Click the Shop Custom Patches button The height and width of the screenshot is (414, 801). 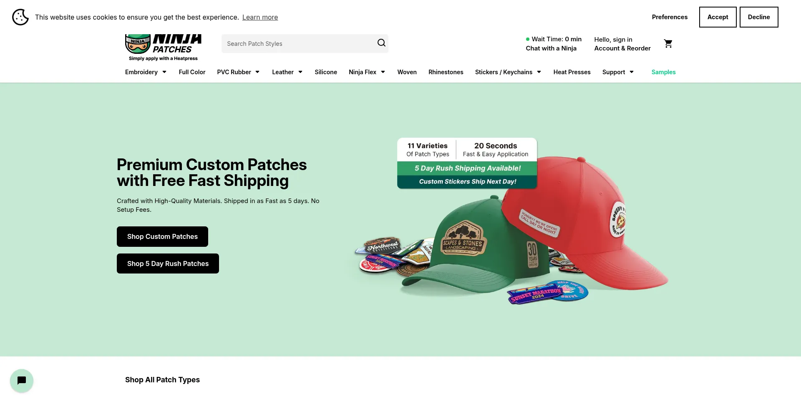point(162,236)
